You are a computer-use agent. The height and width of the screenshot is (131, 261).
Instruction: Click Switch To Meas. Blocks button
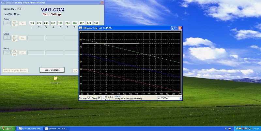click(x=15, y=70)
